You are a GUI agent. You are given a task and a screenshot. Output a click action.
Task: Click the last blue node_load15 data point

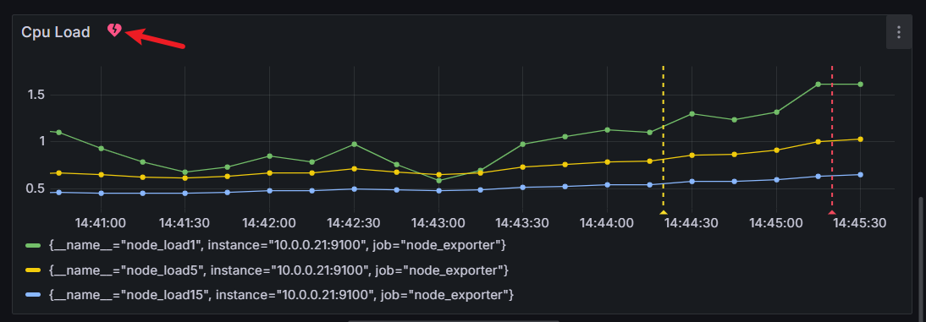point(861,175)
